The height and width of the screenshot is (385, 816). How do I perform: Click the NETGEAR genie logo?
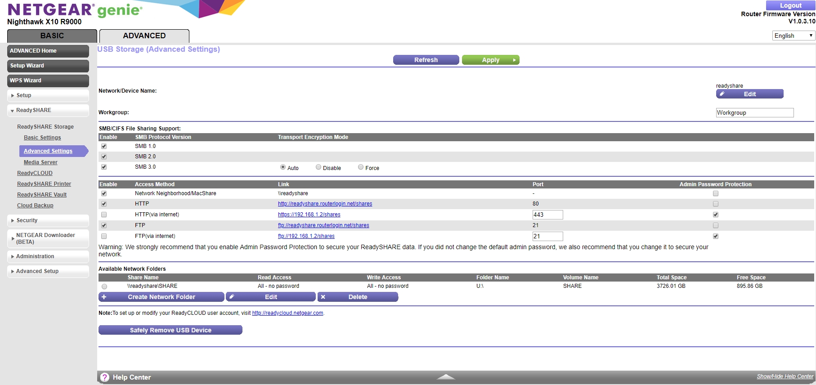(75, 9)
